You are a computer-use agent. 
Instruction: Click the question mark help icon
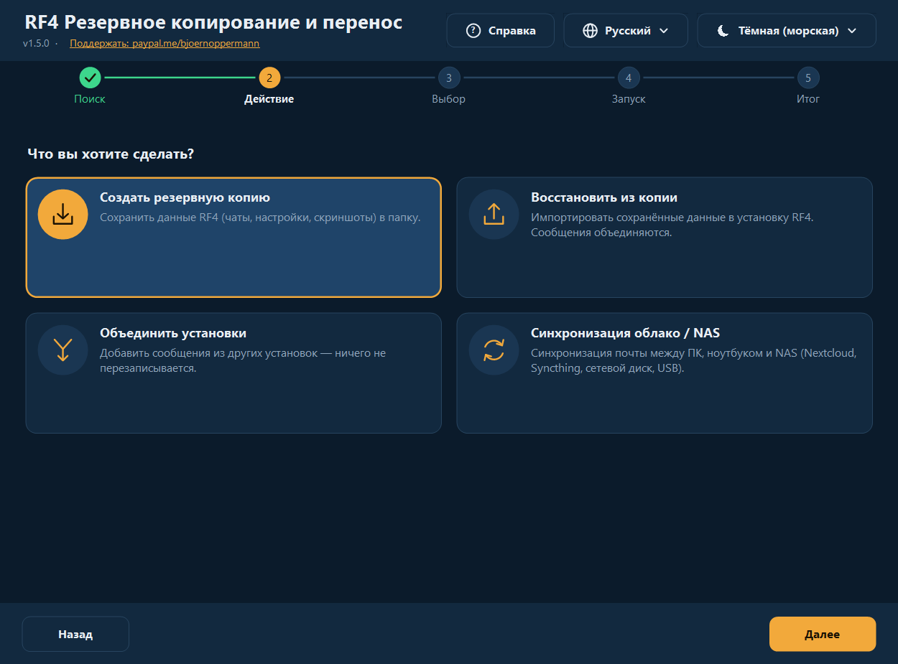pyautogui.click(x=473, y=31)
